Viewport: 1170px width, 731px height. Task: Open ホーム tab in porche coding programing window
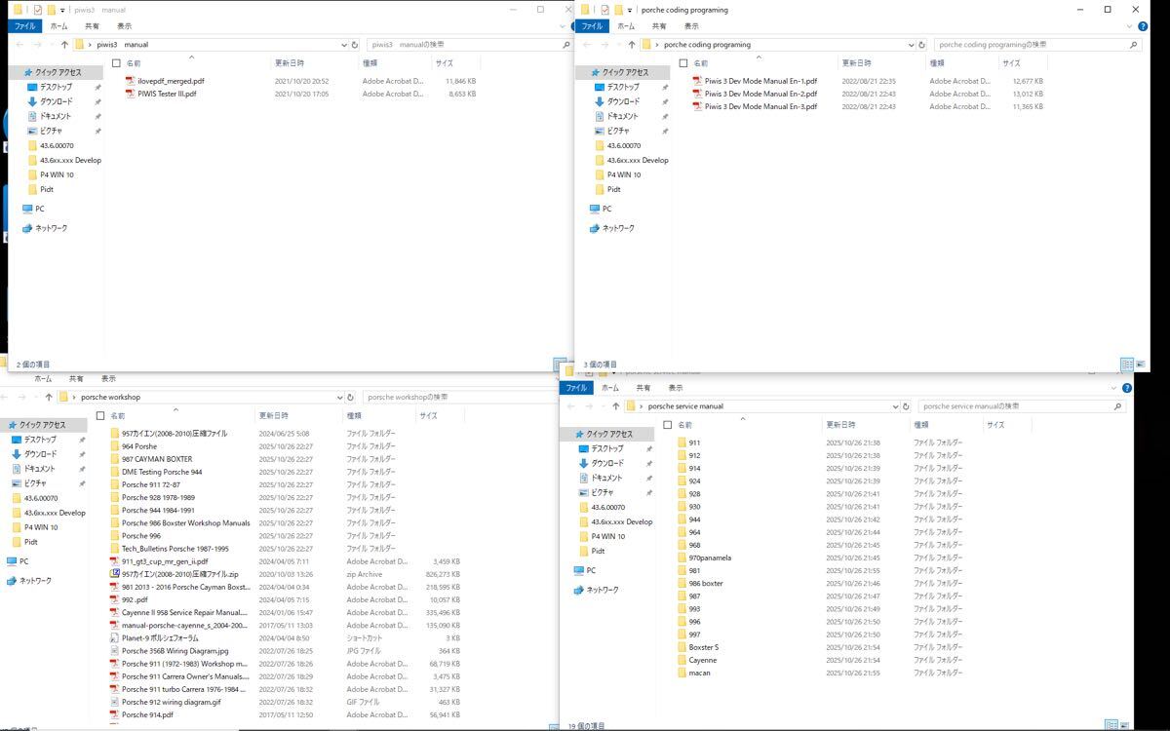(626, 26)
